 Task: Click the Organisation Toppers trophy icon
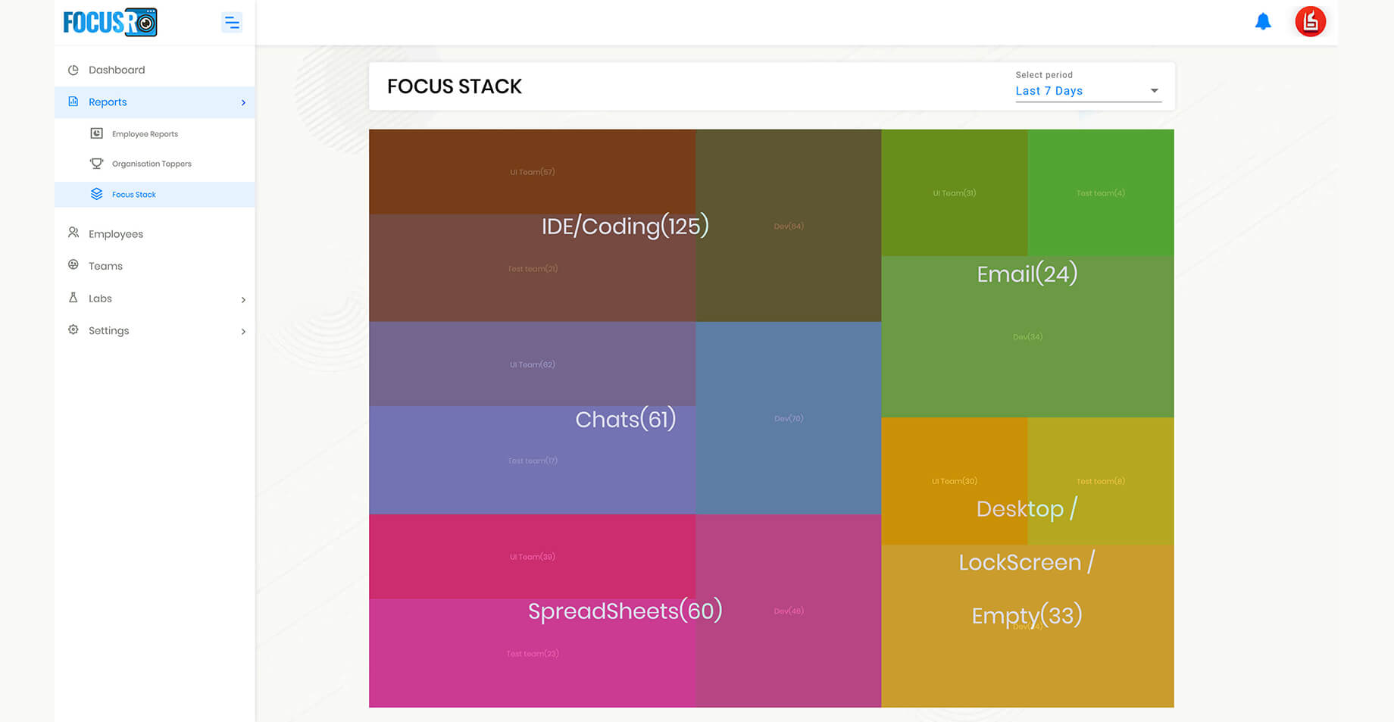[x=96, y=163]
